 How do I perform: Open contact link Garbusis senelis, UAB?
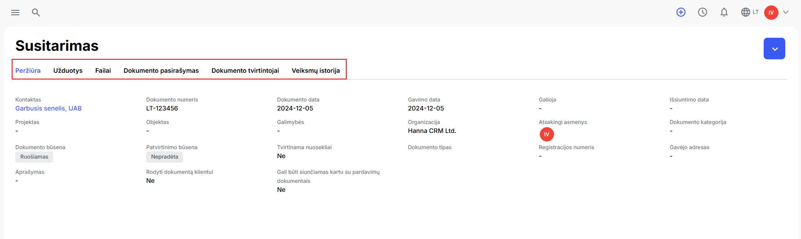pos(49,108)
